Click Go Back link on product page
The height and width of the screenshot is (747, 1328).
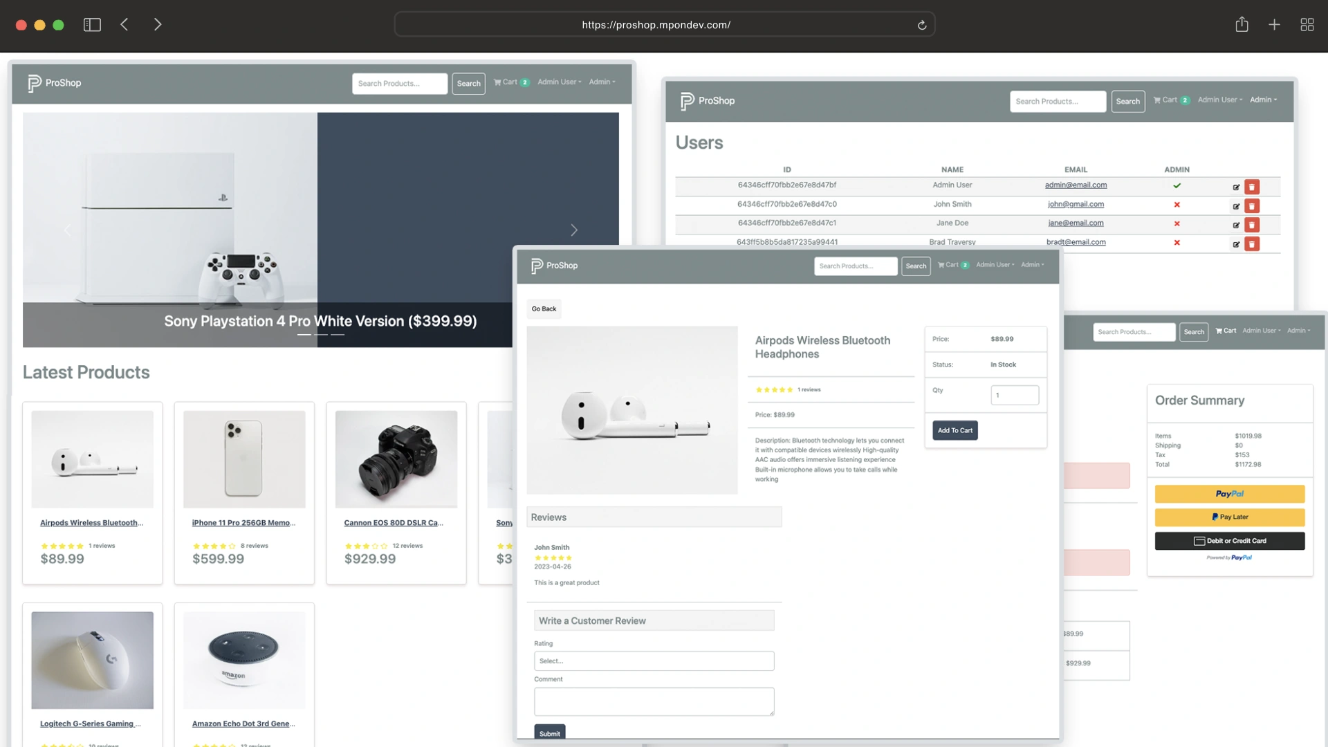(544, 308)
